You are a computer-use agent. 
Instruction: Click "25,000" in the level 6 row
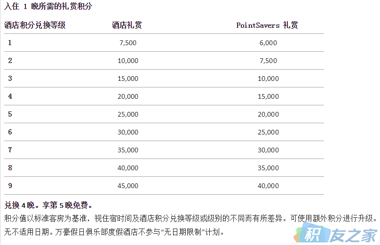pyautogui.click(x=268, y=132)
